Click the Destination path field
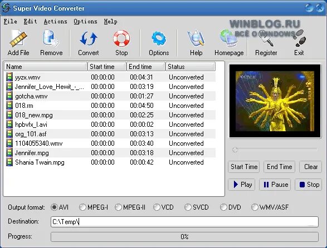Image resolution: width=327 pixels, height=248 pixels. (184, 222)
